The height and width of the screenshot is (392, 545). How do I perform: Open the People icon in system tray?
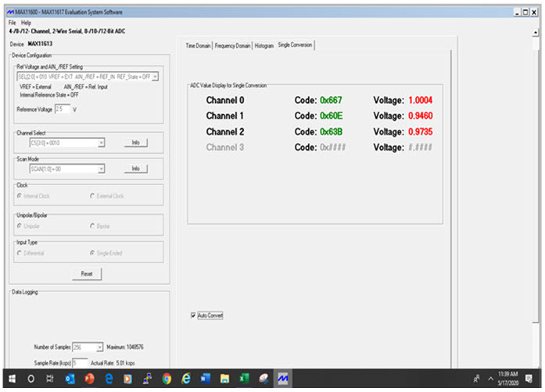coord(476,379)
